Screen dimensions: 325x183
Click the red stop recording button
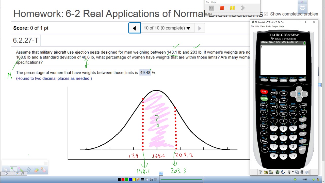222,8
